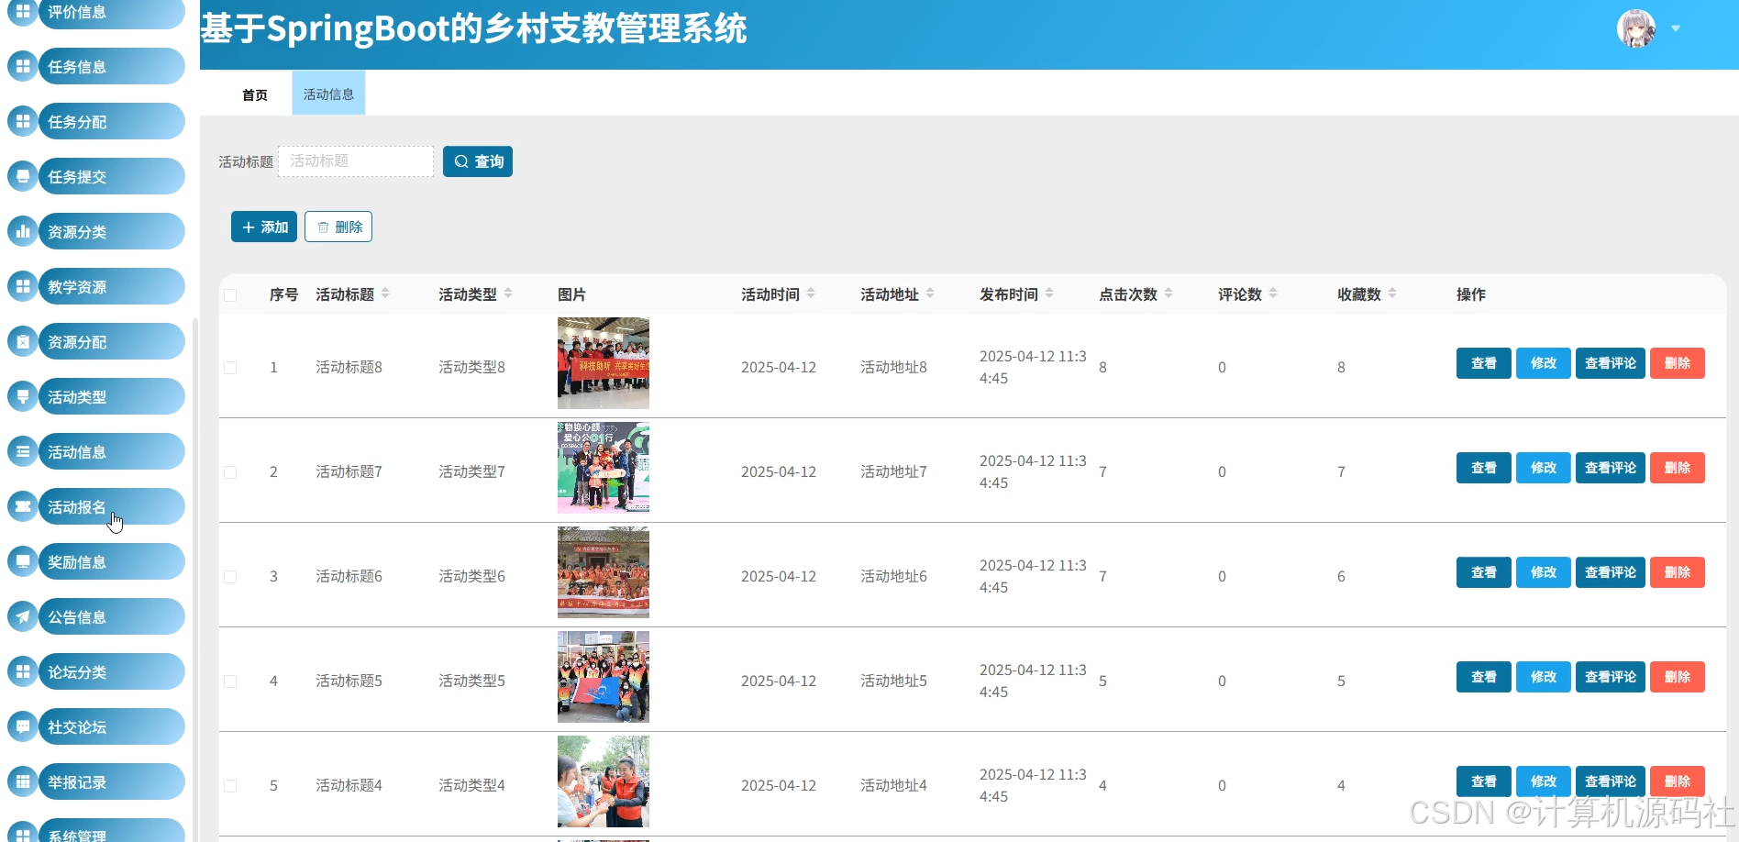Sort by 活动标题 column arrows
Viewport: 1739px width, 842px height.
coord(385,294)
